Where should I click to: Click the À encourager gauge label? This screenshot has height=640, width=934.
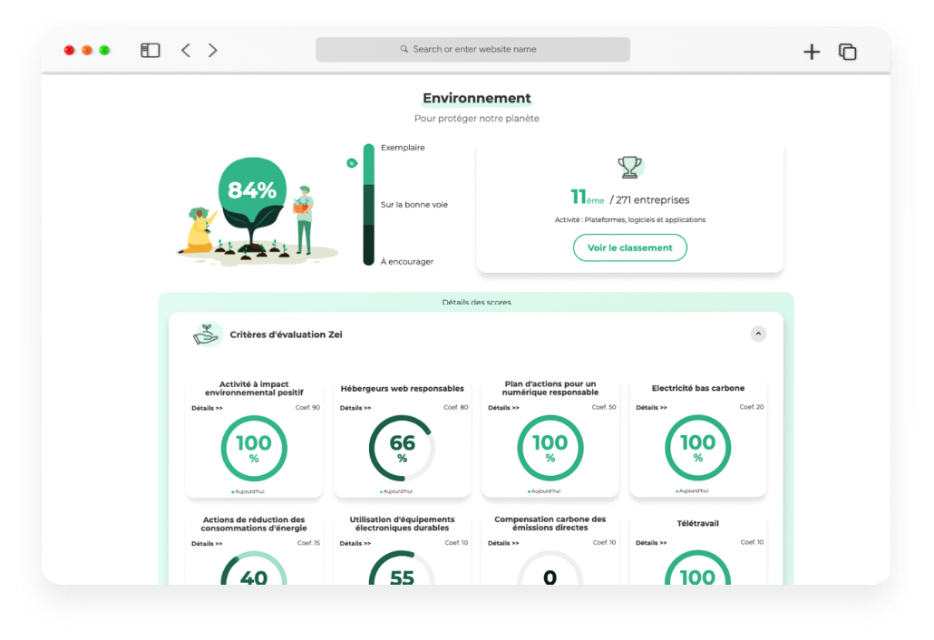click(x=407, y=261)
